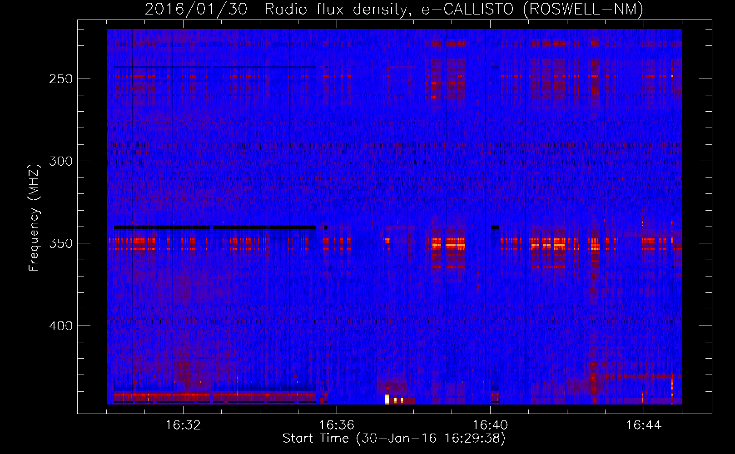The height and width of the screenshot is (454, 735).
Task: Click the "Frequency (MHZ)" axis label
Action: tap(34, 217)
